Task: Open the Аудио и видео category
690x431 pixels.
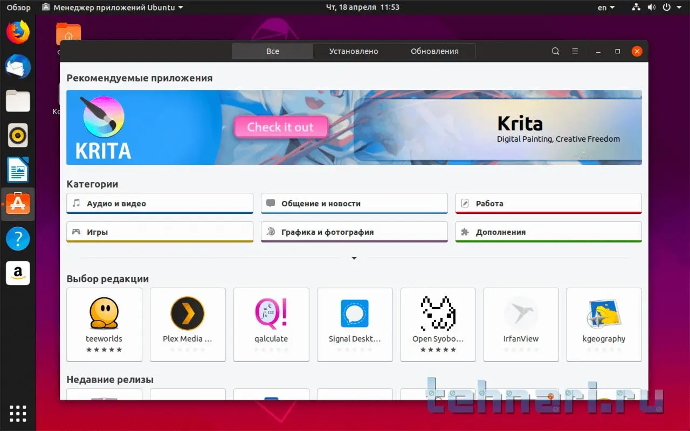Action: 160,204
